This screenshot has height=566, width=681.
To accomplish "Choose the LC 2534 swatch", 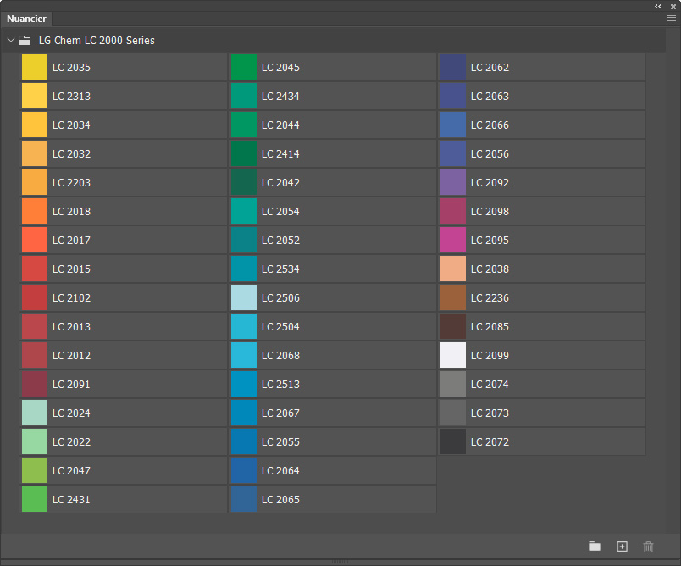I will pos(244,269).
